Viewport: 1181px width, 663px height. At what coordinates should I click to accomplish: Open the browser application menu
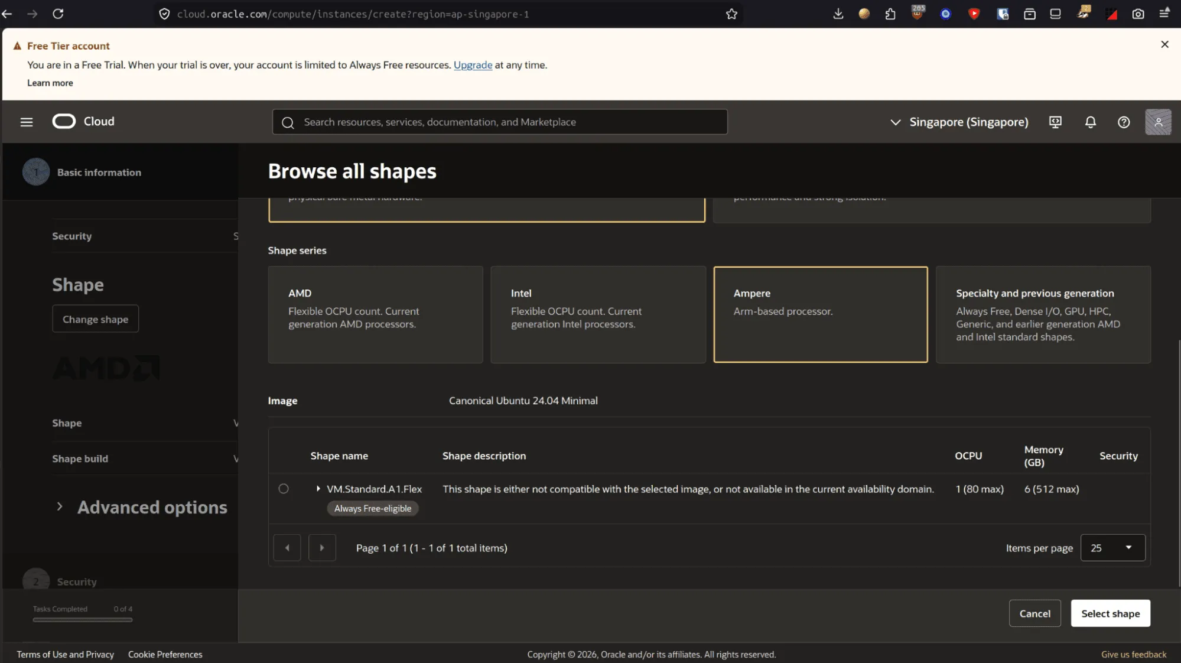pyautogui.click(x=1164, y=14)
